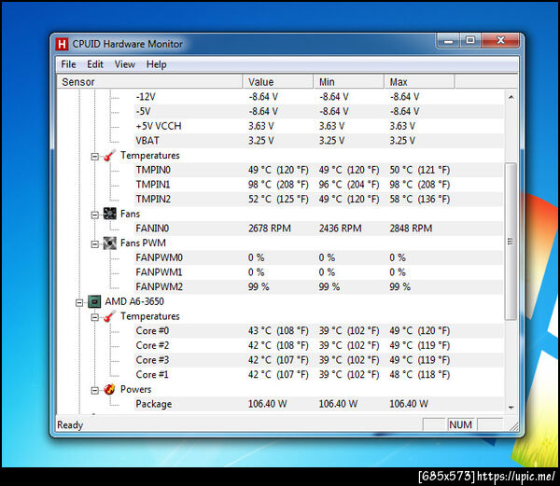Click the Max column header
This screenshot has width=560, height=486.
pyautogui.click(x=419, y=82)
